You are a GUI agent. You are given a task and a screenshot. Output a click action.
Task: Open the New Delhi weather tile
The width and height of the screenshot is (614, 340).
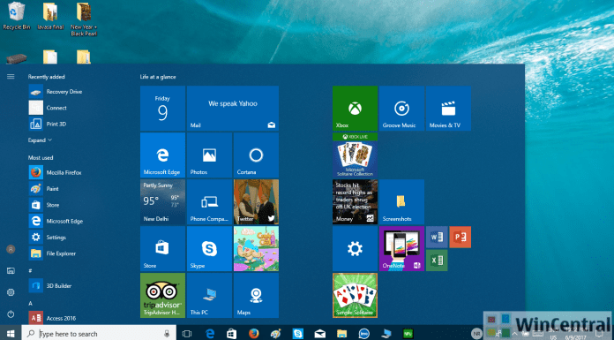162,202
